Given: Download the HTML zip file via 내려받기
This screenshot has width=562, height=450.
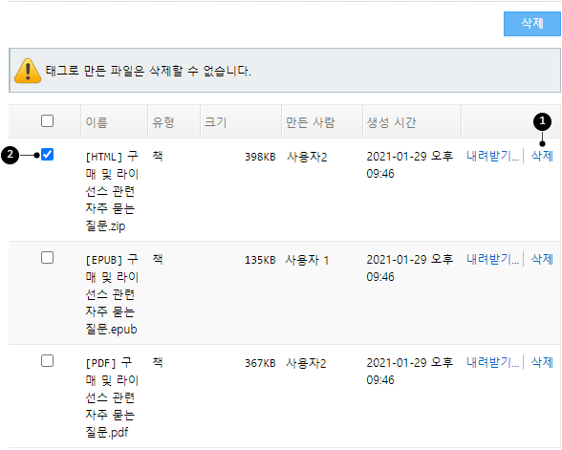Looking at the screenshot, I should click(x=492, y=157).
